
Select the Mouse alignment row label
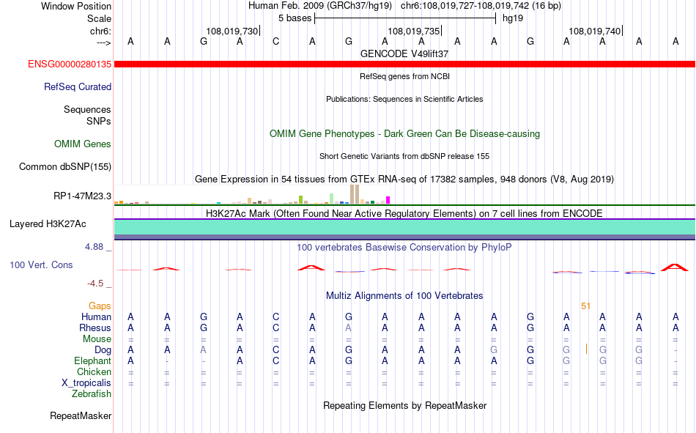97,338
